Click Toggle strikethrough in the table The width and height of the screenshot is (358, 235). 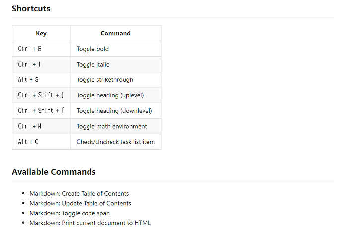105,80
